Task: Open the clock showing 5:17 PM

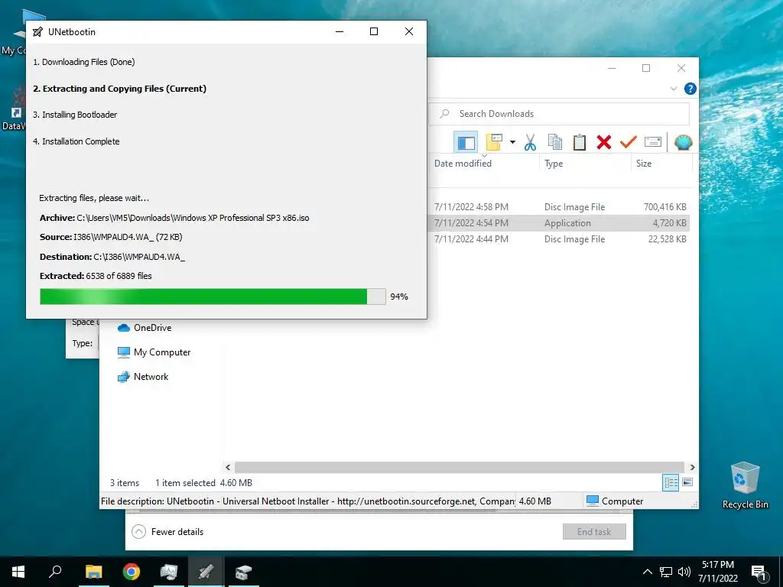Action: point(718,572)
